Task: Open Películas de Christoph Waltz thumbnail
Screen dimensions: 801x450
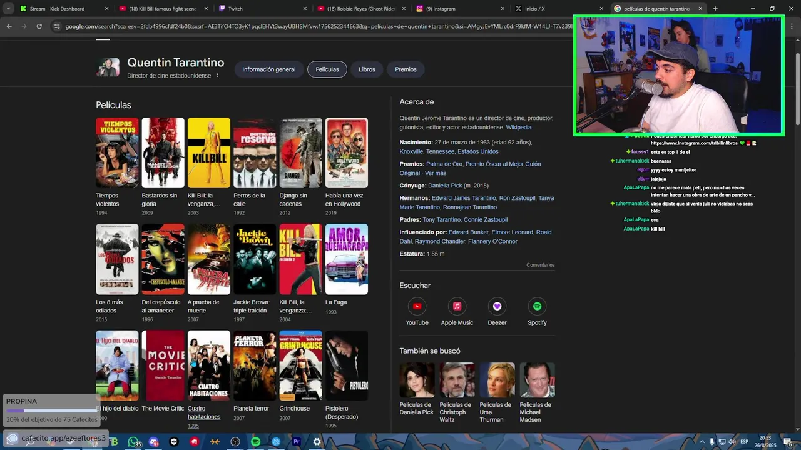Action: 457,380
